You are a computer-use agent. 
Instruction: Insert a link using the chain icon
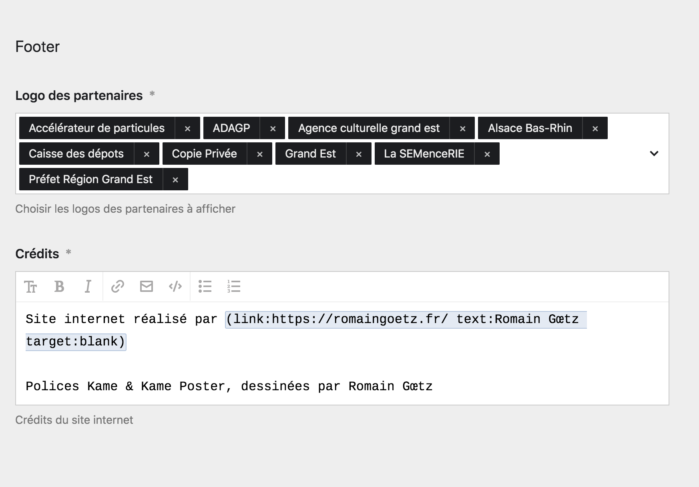pos(117,286)
